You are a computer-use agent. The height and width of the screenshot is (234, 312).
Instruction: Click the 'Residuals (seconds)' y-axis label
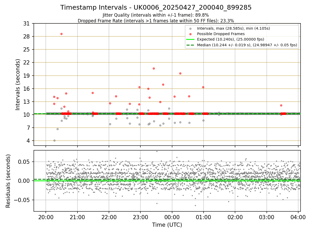coord(8,181)
